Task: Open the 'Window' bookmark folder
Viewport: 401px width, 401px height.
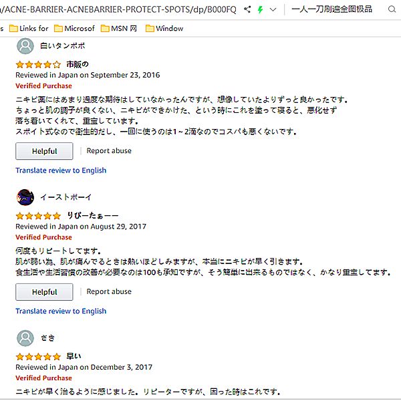Action: pyautogui.click(x=164, y=29)
